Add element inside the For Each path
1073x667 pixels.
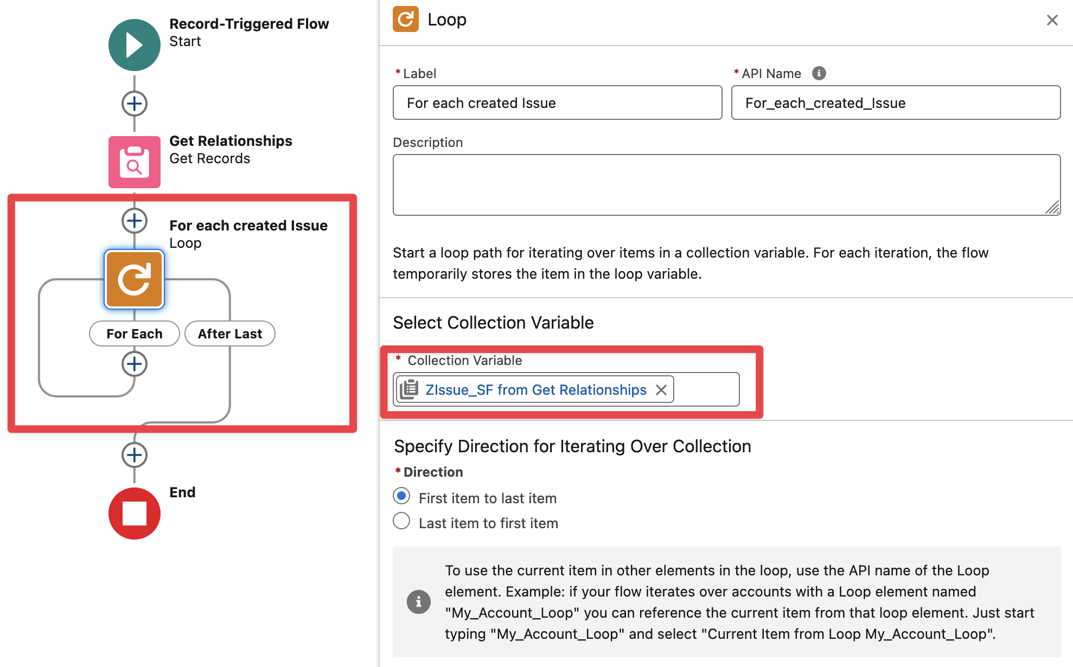coord(134,364)
